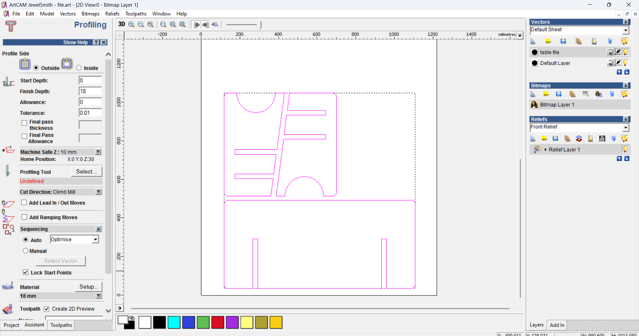639x336 pixels.
Task: Expand Machine Safe Z section
Action: click(x=98, y=152)
